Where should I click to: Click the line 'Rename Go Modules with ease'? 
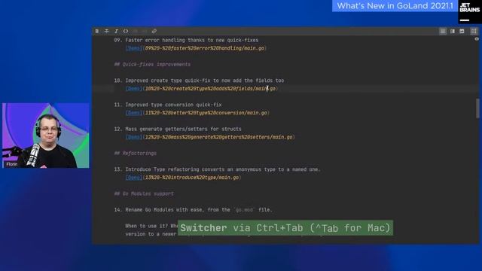click(x=163, y=210)
